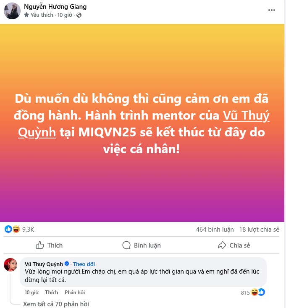The height and width of the screenshot is (308, 286).
Task: Click the Chia sẻ button
Action: click(x=234, y=245)
